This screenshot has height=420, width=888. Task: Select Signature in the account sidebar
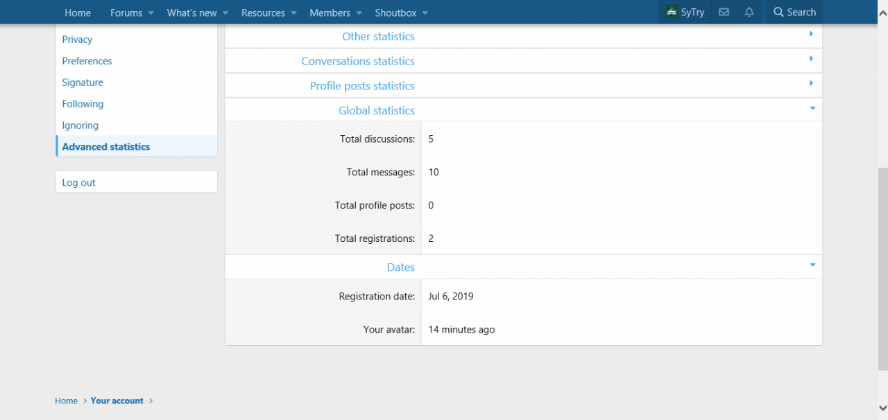[83, 82]
